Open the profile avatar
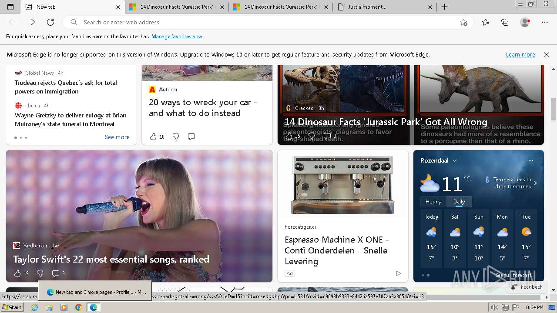This screenshot has width=557, height=313. [525, 22]
